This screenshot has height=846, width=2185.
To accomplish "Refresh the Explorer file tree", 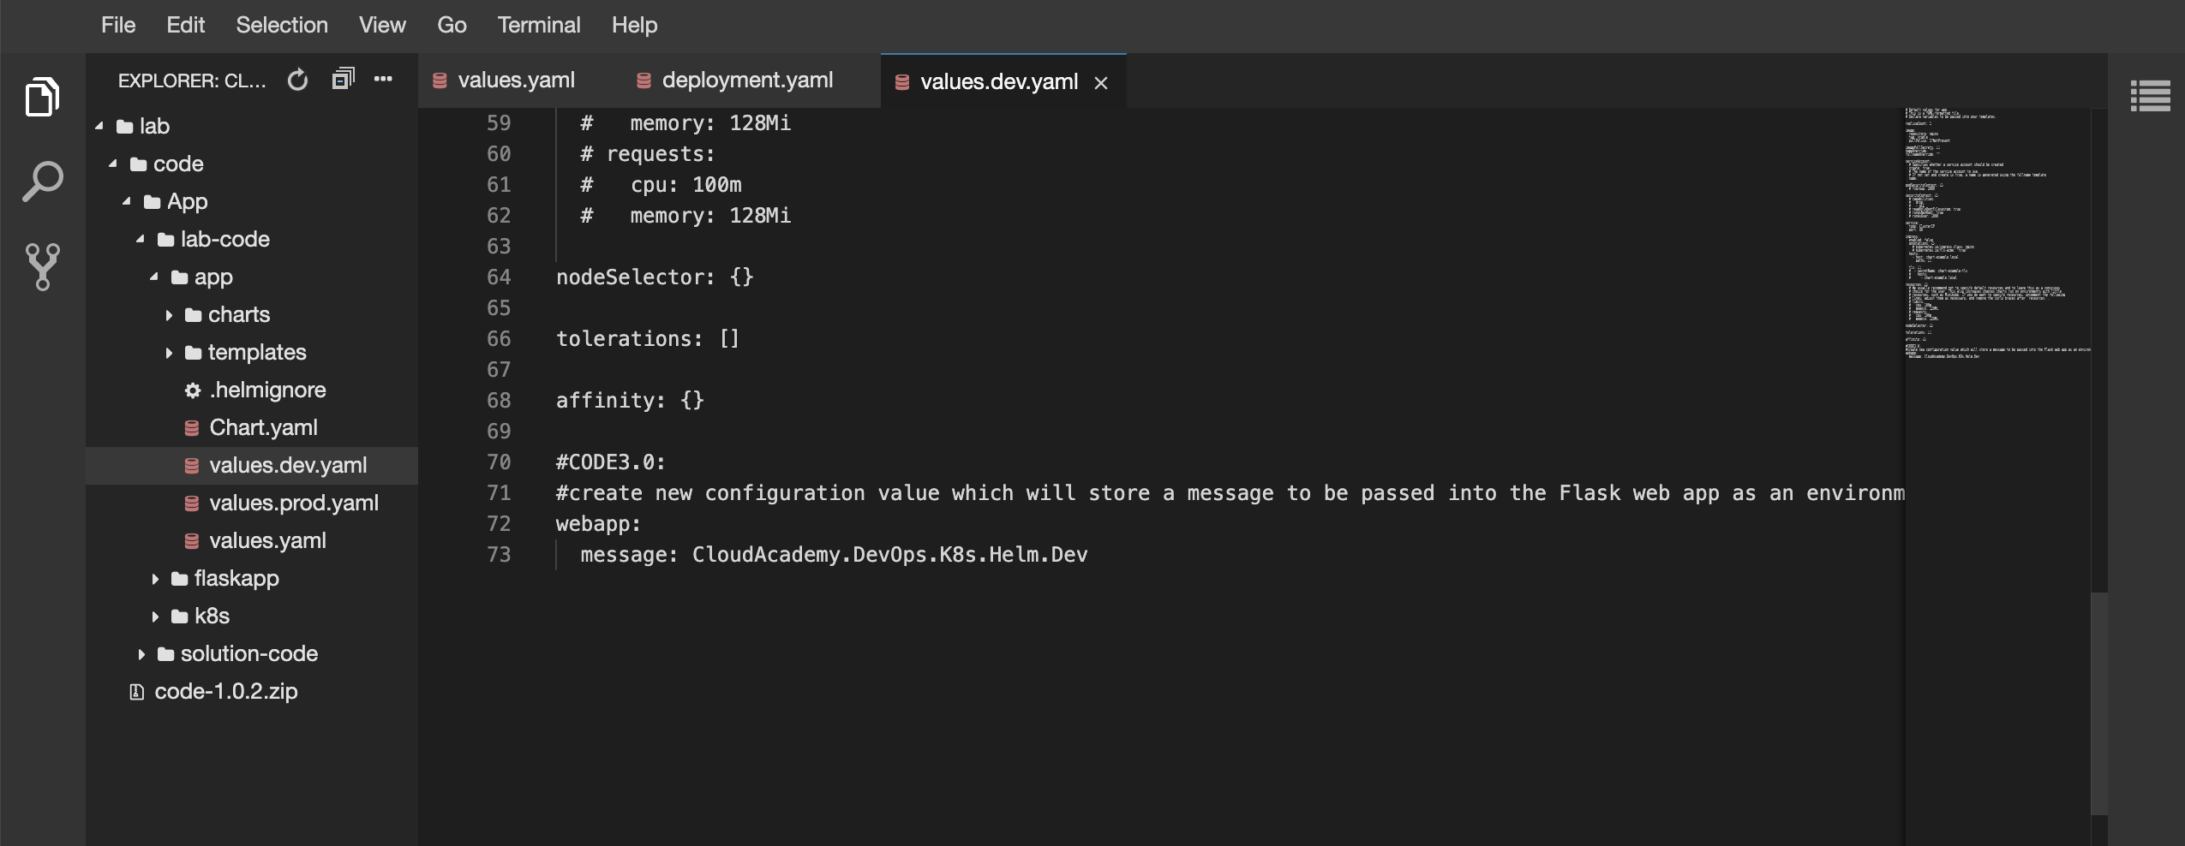I will tap(297, 80).
